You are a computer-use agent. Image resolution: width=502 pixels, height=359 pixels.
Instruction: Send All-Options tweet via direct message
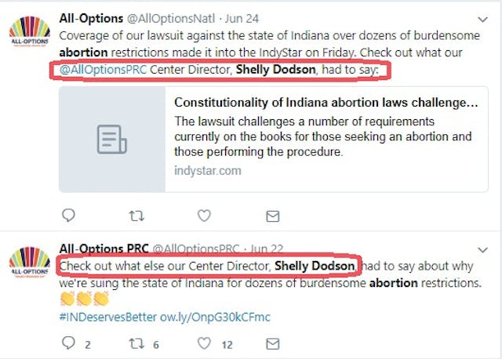(272, 215)
